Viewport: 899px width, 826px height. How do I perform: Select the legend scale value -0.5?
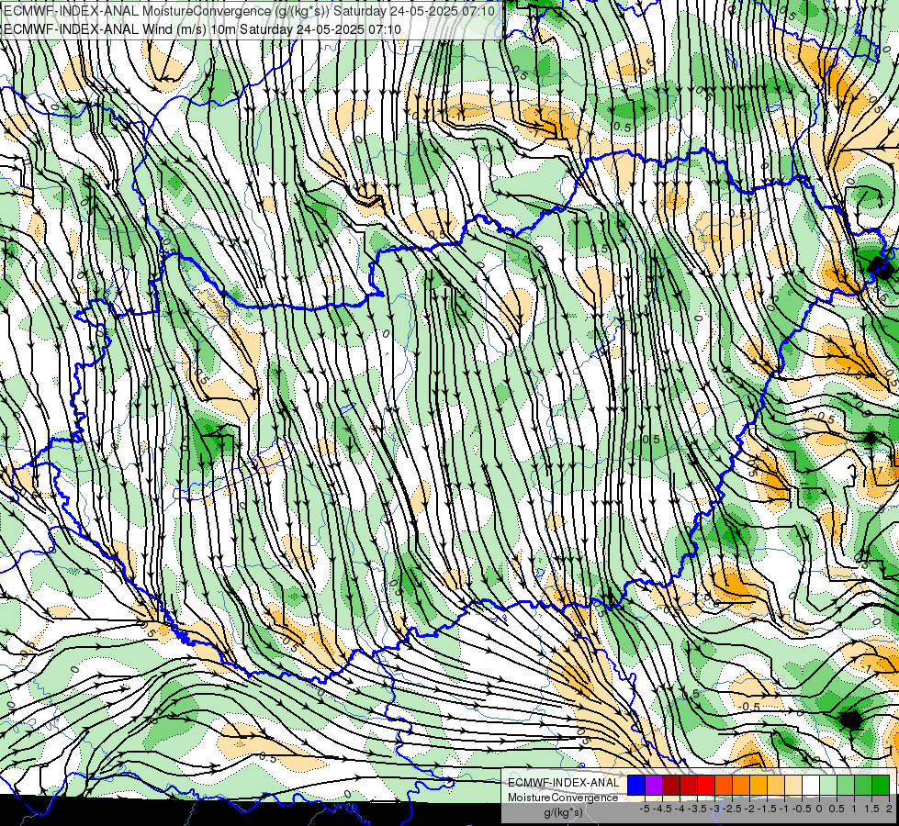click(802, 809)
